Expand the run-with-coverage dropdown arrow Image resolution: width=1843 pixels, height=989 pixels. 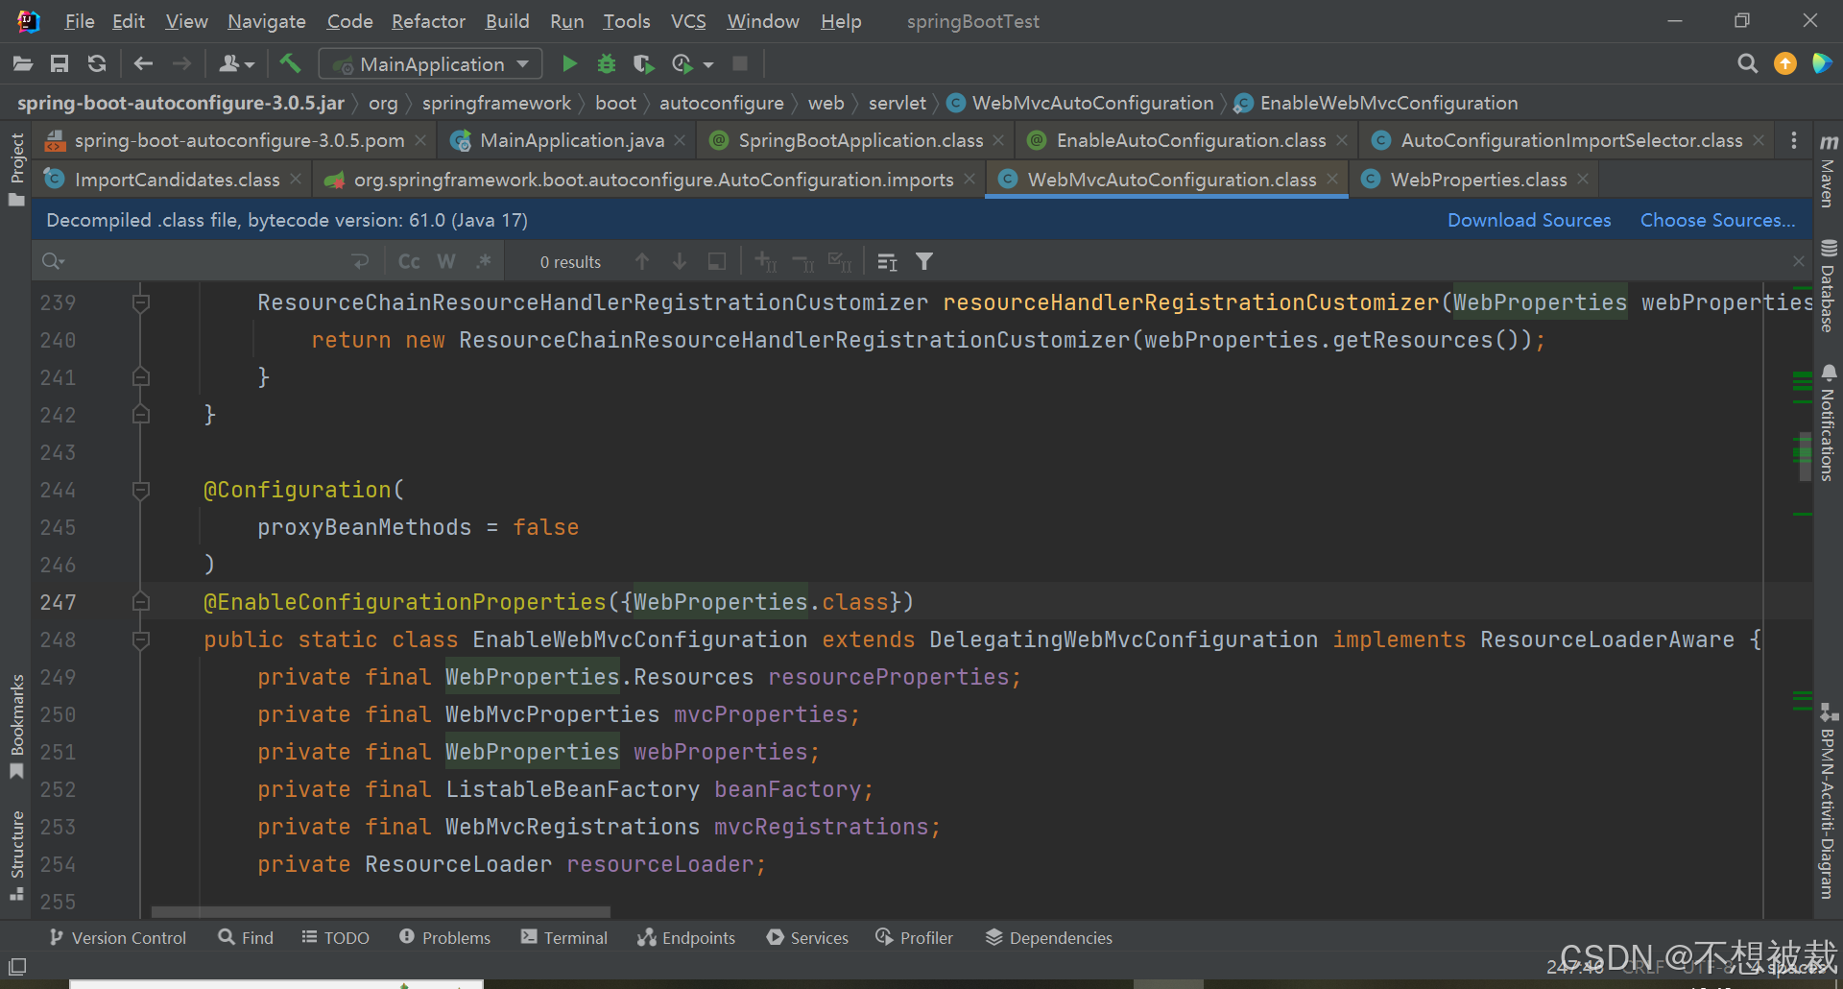(707, 63)
